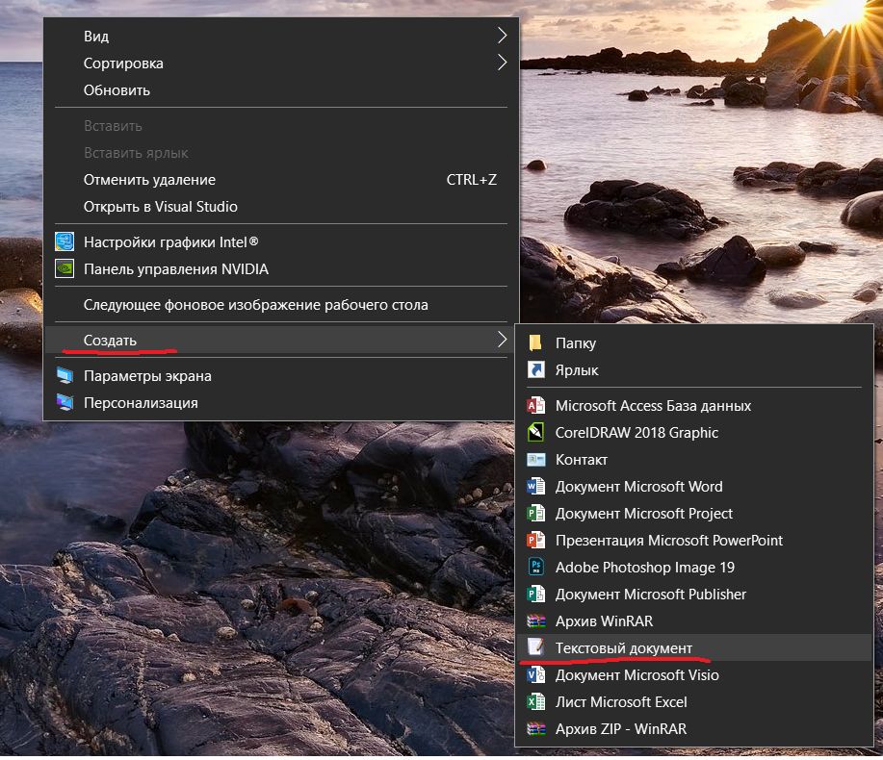Click the Visio document icon
This screenshot has height=760, width=883.
(535, 674)
